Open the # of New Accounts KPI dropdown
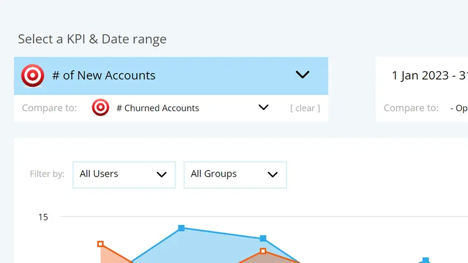468x263 pixels. tap(171, 76)
